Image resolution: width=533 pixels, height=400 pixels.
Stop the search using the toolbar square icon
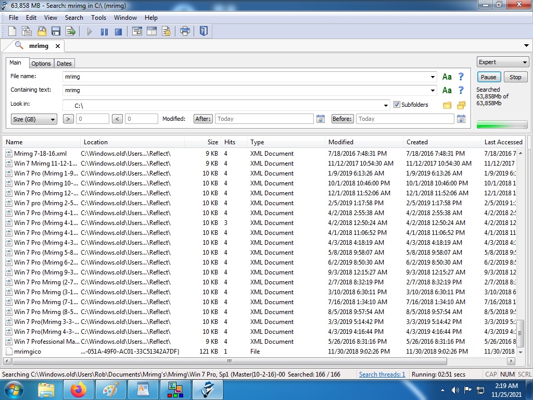[x=118, y=32]
